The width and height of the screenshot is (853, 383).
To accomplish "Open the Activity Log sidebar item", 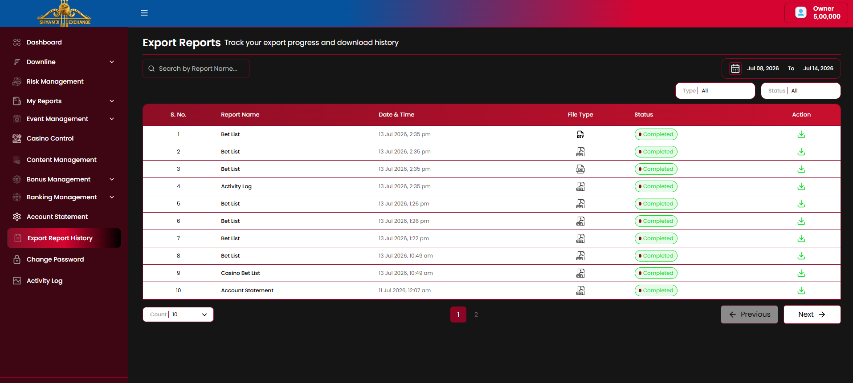I will pyautogui.click(x=64, y=281).
